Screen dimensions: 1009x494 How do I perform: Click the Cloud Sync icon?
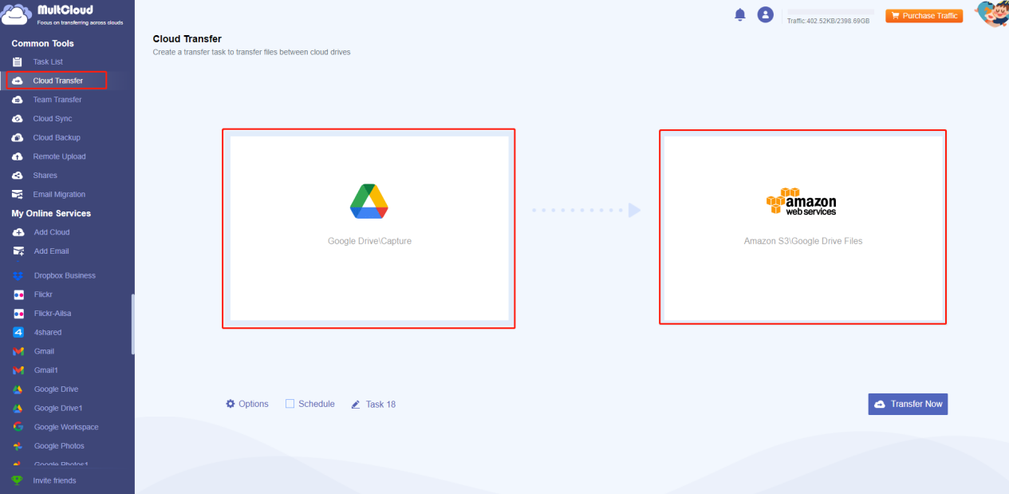point(18,119)
